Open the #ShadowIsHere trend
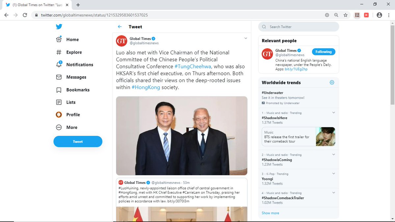The image size is (395, 222). point(275,118)
